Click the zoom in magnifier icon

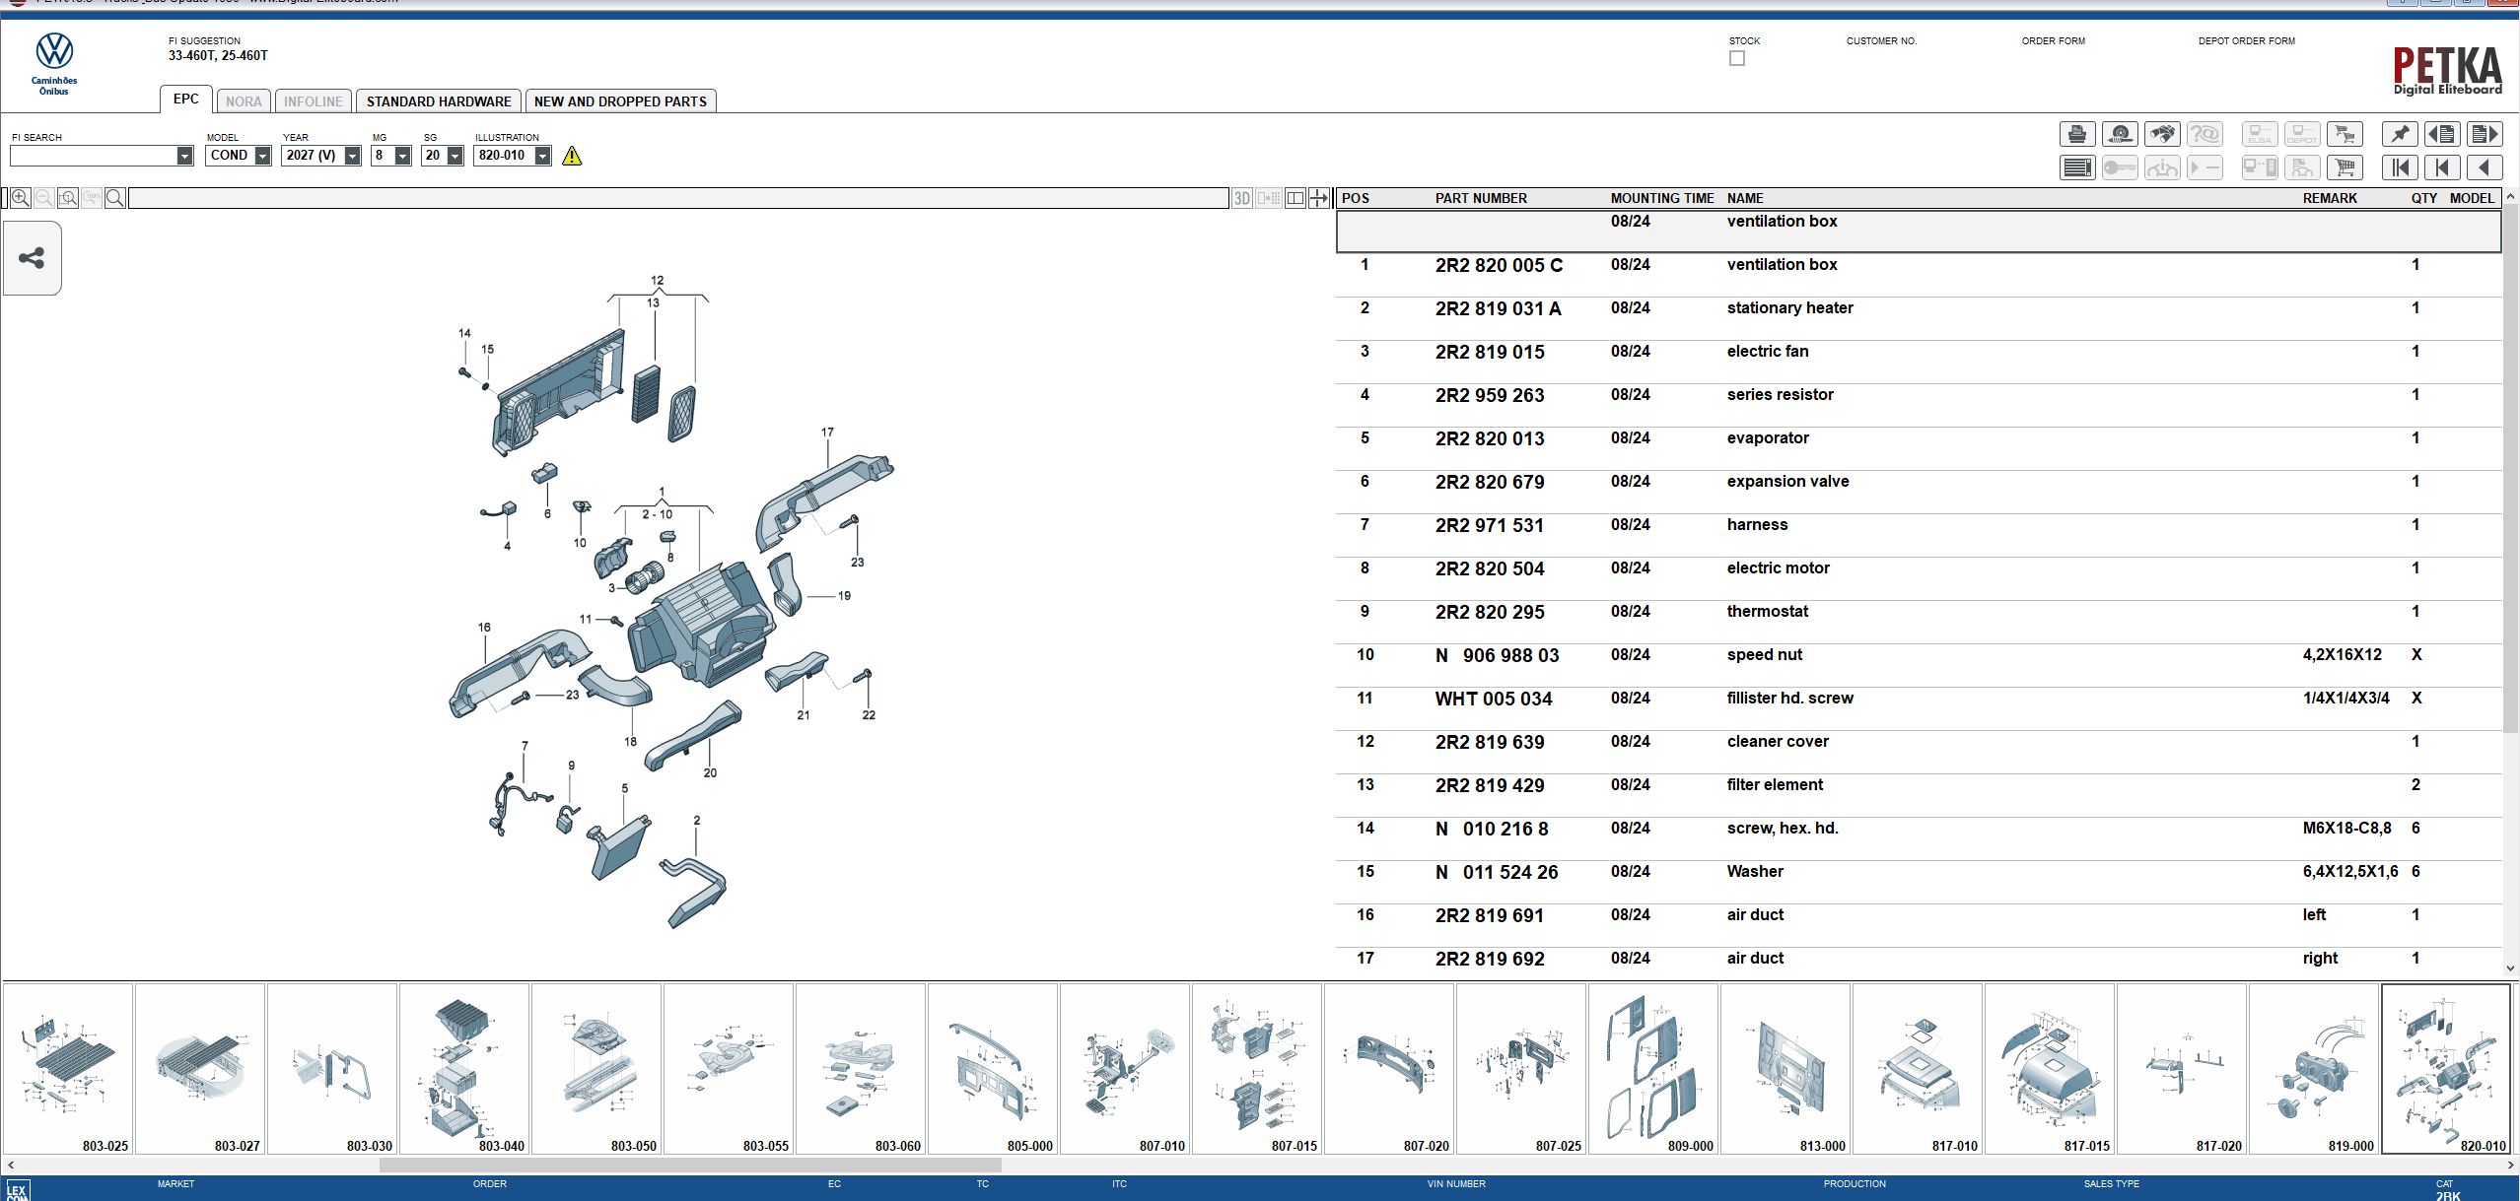pyautogui.click(x=20, y=198)
